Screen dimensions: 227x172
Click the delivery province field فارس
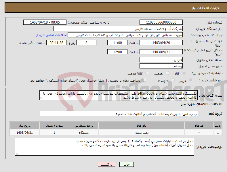pyautogui.click(x=161, y=60)
